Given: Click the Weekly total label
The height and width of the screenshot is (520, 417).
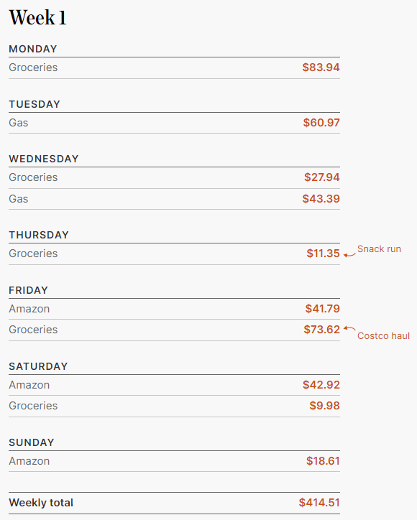Looking at the screenshot, I should point(41,503).
